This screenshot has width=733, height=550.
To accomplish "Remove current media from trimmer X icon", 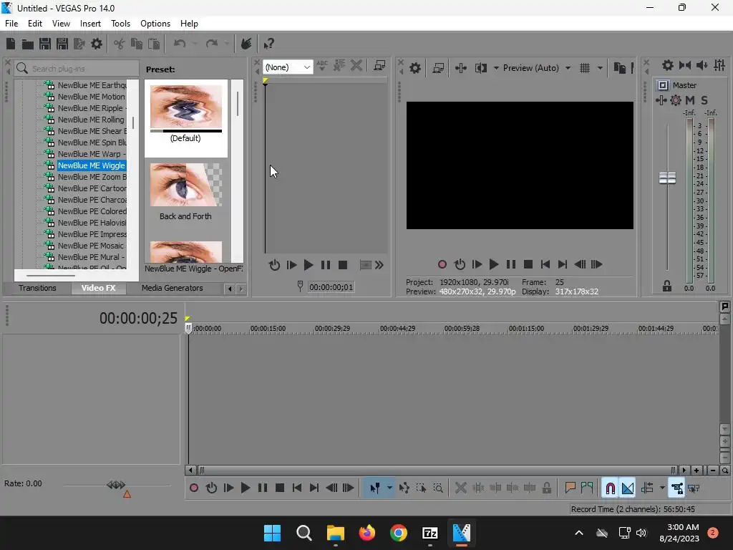I will click(x=356, y=65).
